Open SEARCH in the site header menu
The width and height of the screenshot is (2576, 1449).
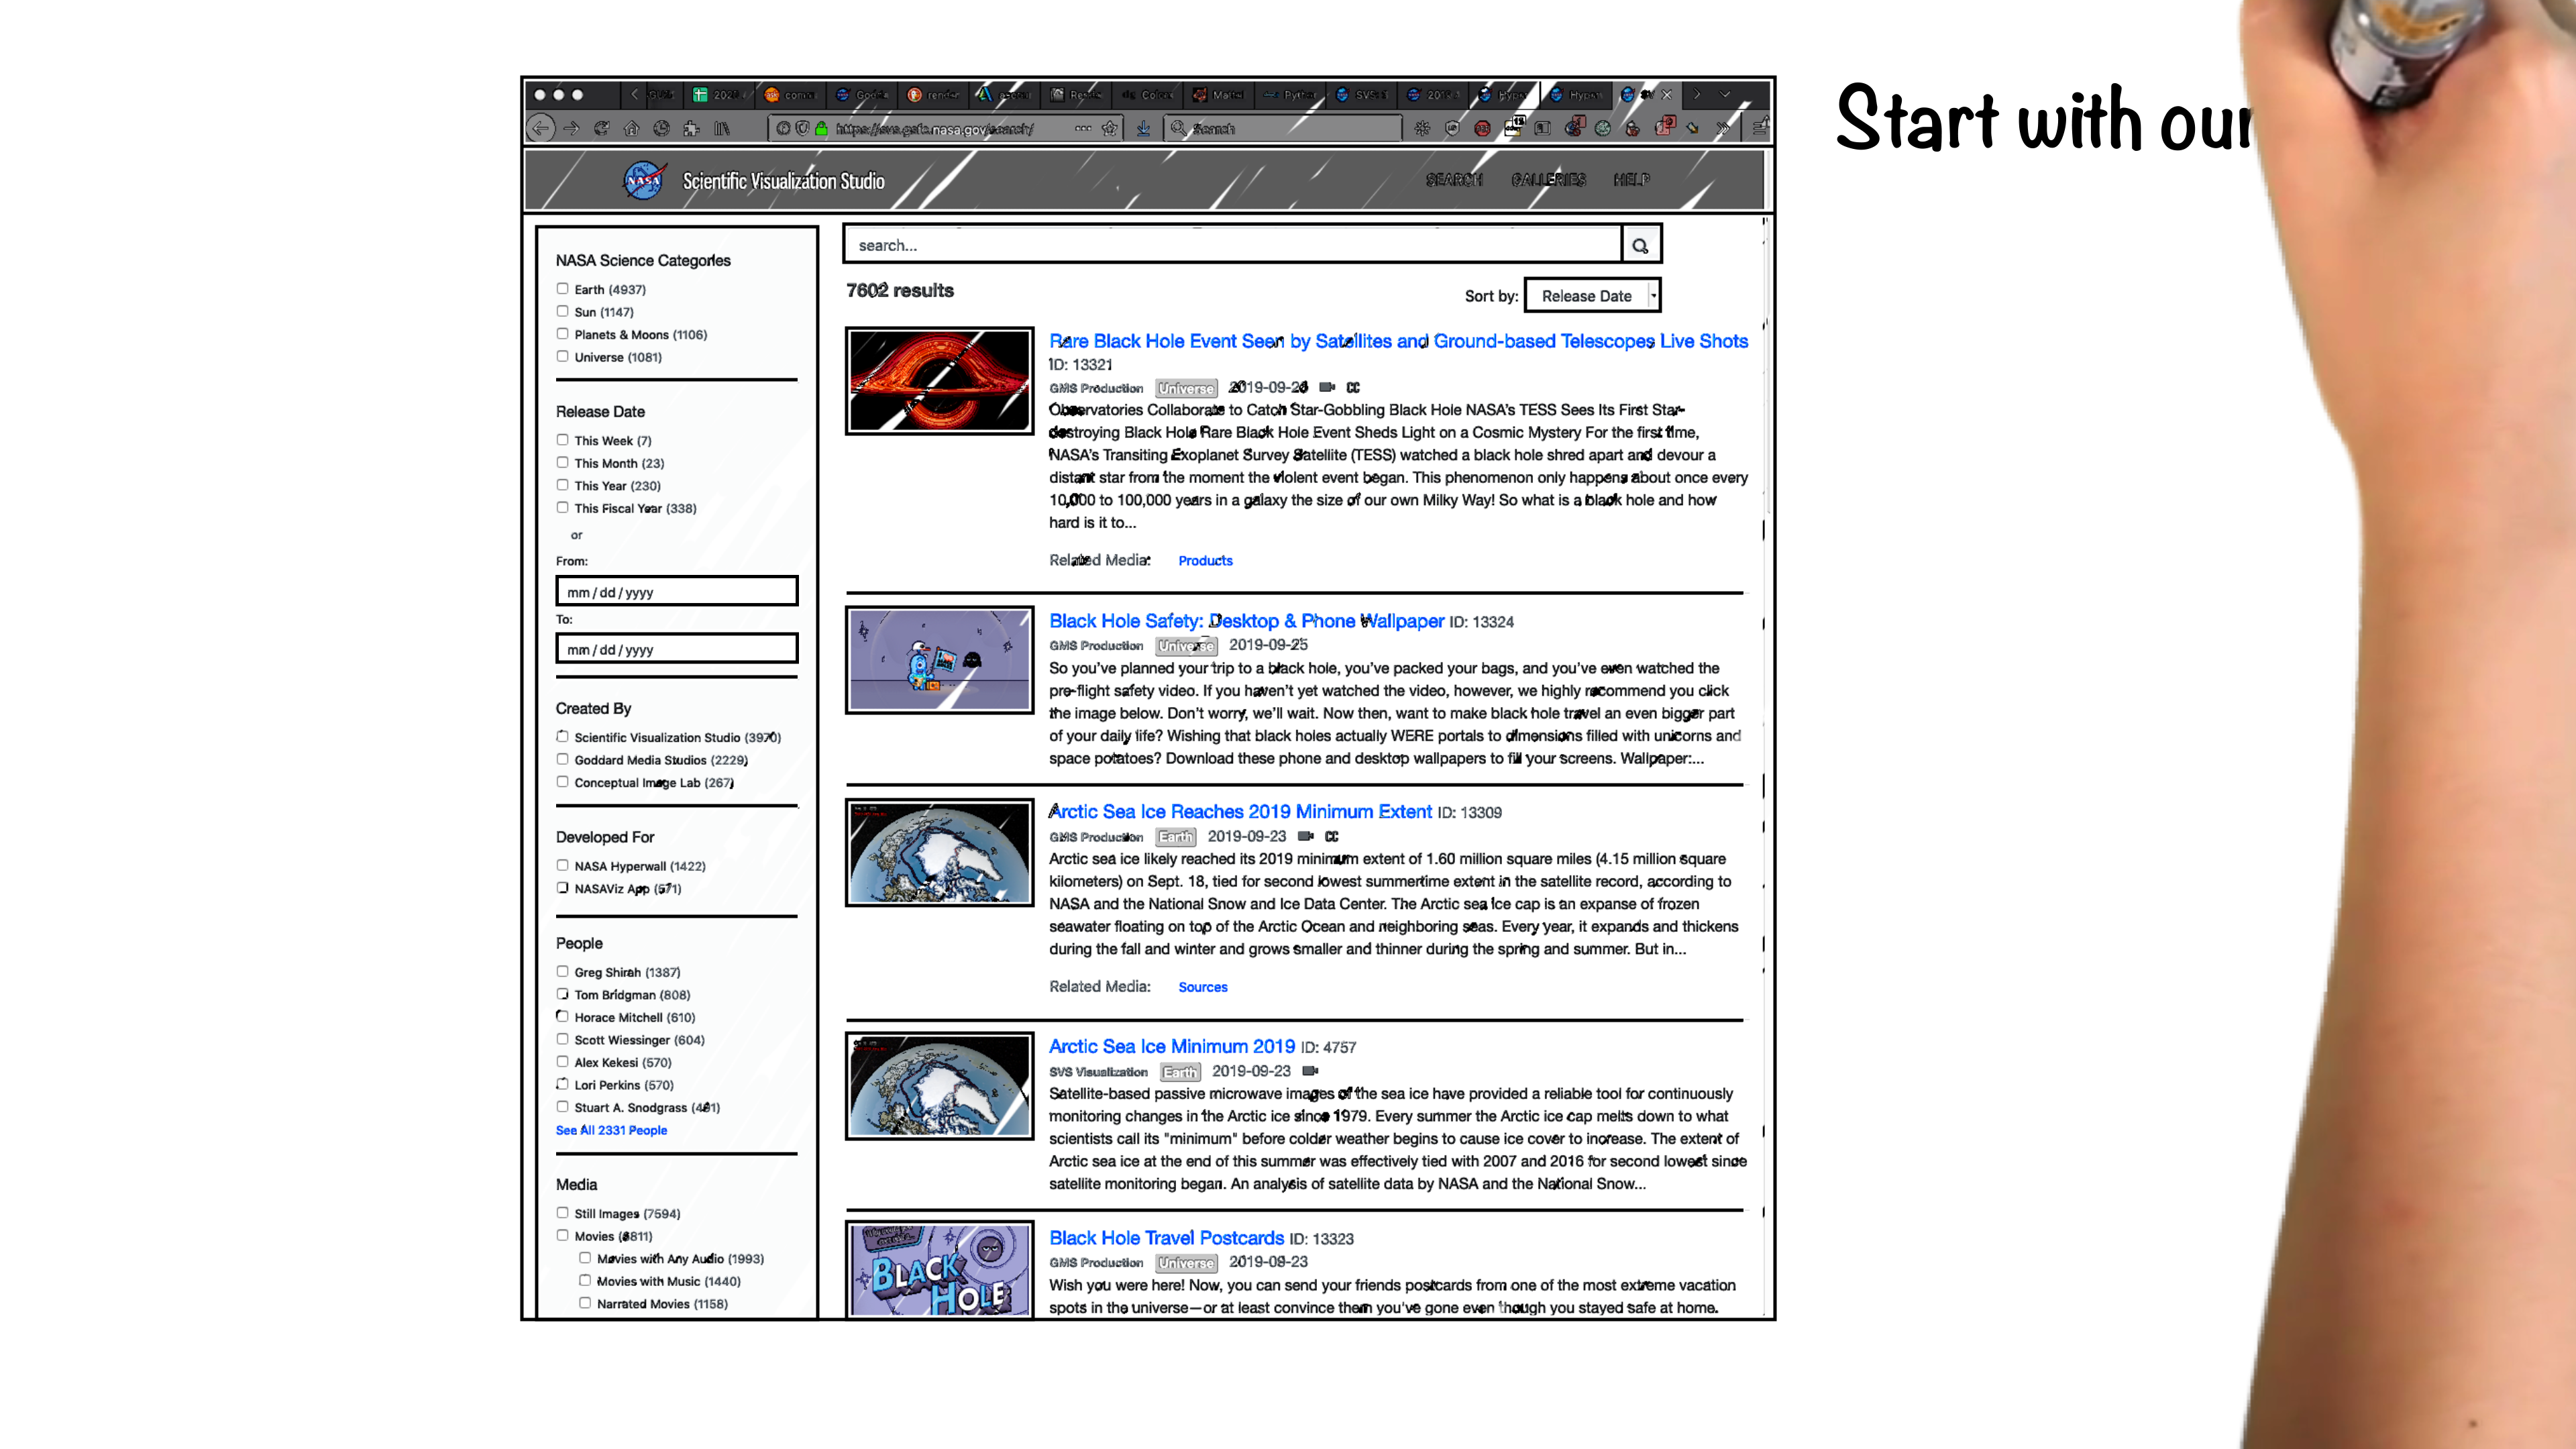[x=1454, y=180]
